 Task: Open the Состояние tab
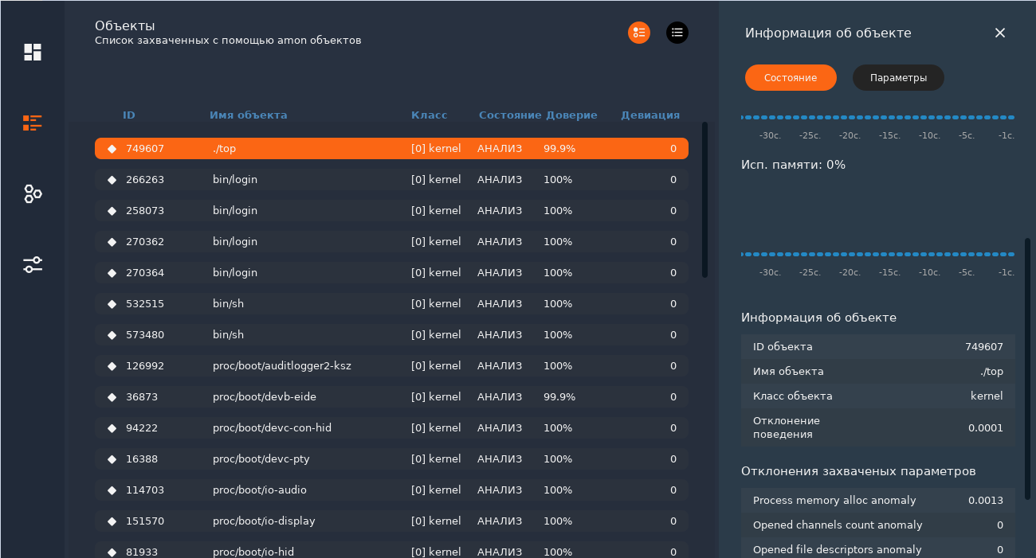point(790,78)
